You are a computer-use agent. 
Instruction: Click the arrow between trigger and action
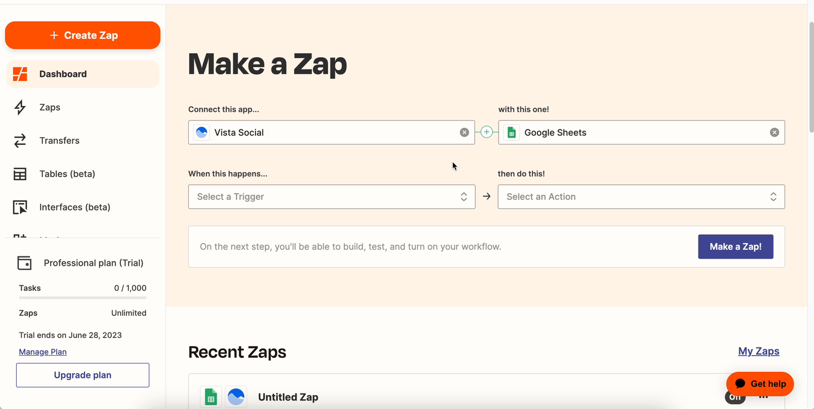coord(486,196)
